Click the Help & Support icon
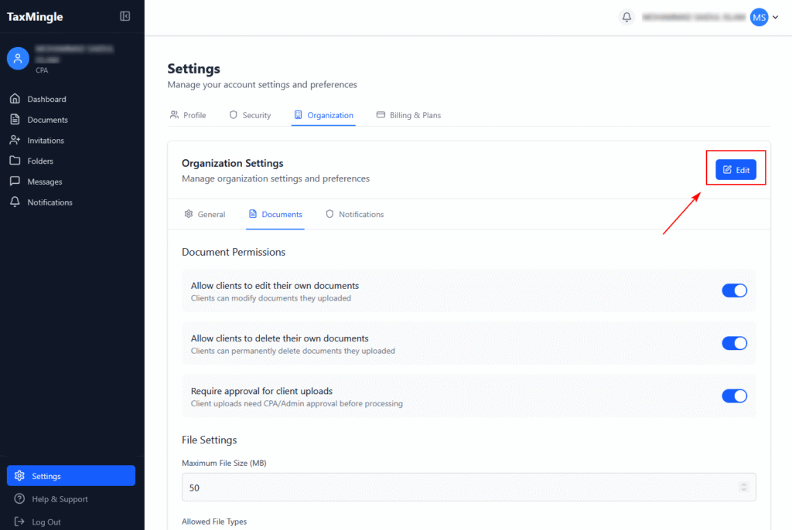This screenshot has height=530, width=792. coord(19,499)
